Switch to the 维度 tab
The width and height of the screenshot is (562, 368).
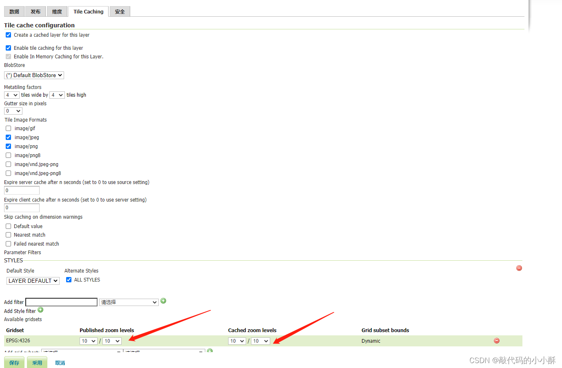(x=57, y=11)
